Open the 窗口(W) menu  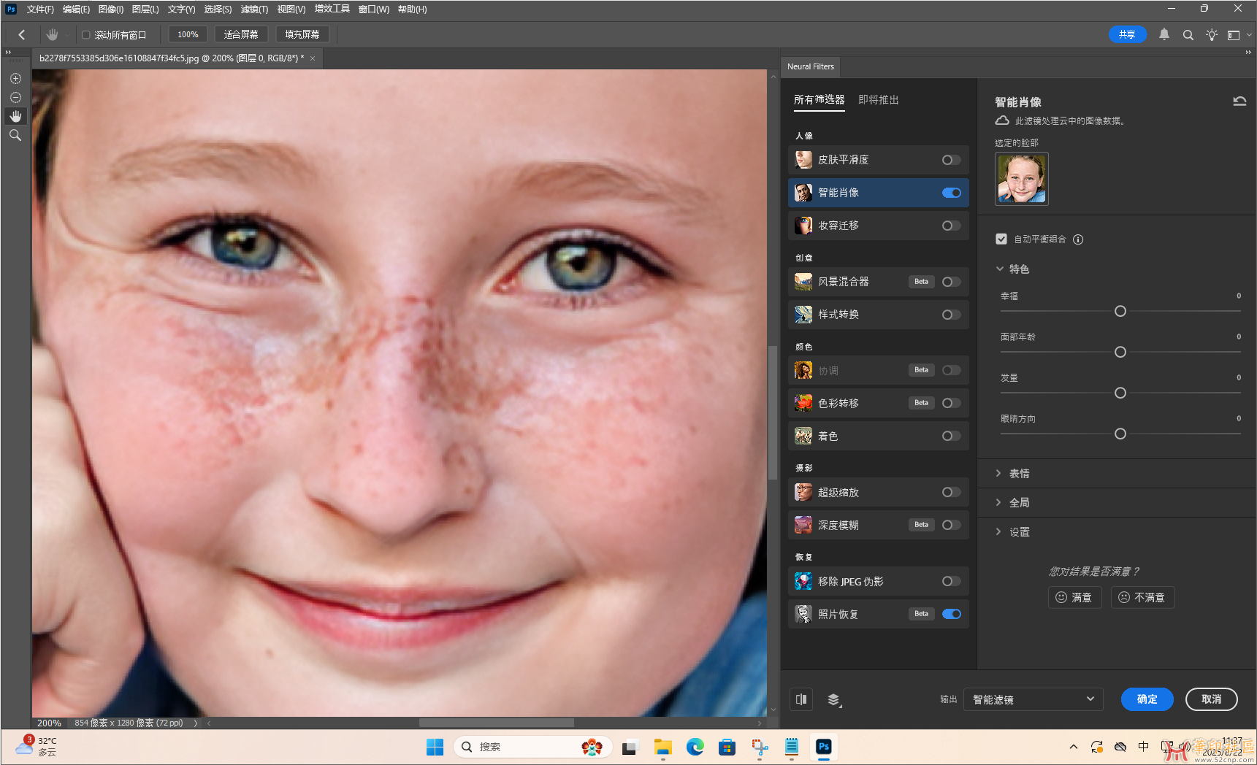click(x=374, y=9)
